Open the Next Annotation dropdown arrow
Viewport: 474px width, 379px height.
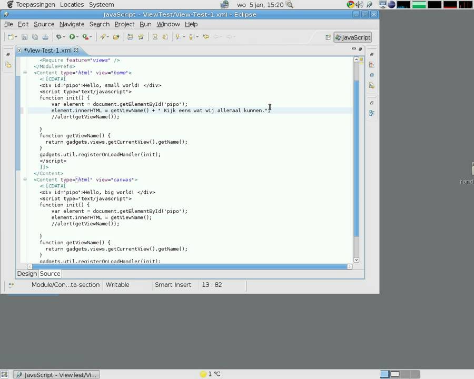(183, 37)
